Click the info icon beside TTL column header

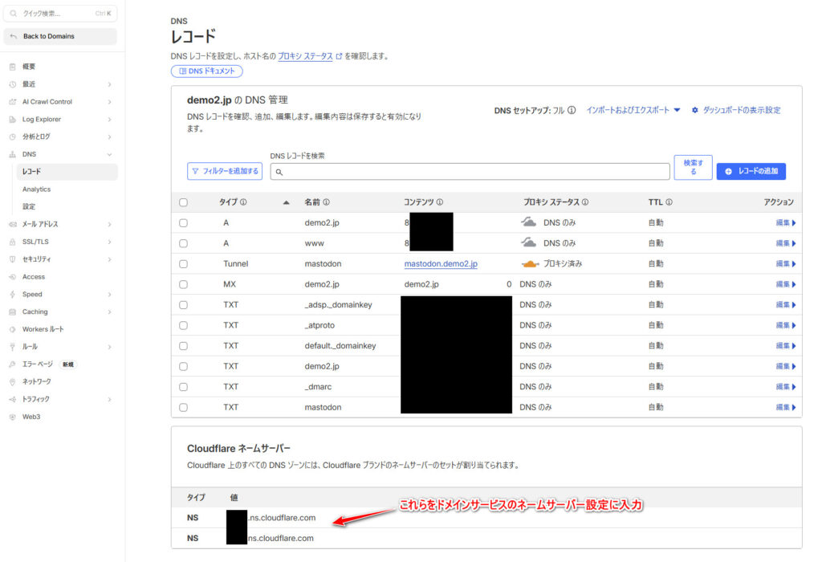pyautogui.click(x=669, y=202)
